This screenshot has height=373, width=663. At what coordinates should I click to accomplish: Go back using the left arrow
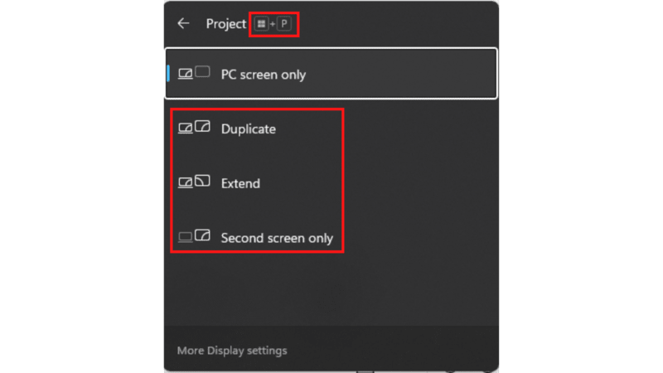[183, 23]
